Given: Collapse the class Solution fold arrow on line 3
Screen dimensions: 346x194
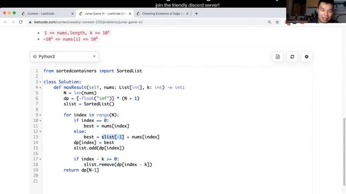Looking at the screenshot, I should (x=40, y=82).
